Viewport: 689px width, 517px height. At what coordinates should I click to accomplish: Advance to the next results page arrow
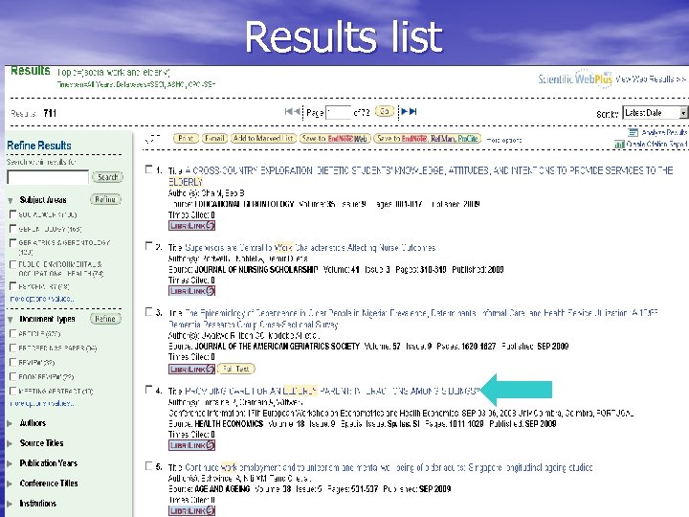click(404, 112)
